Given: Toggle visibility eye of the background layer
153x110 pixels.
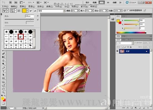Looking at the screenshot, I should [x=117, y=51].
